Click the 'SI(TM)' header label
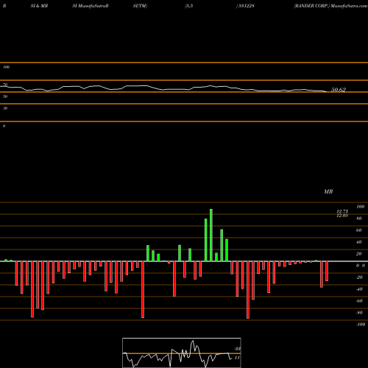 pyautogui.click(x=140, y=6)
